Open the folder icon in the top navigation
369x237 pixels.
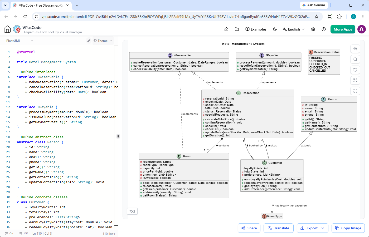pos(237,29)
